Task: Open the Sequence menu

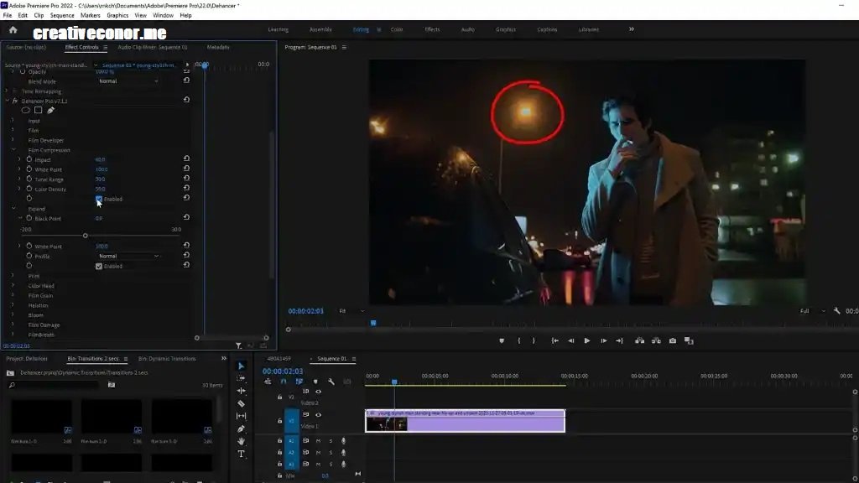Action: point(62,15)
